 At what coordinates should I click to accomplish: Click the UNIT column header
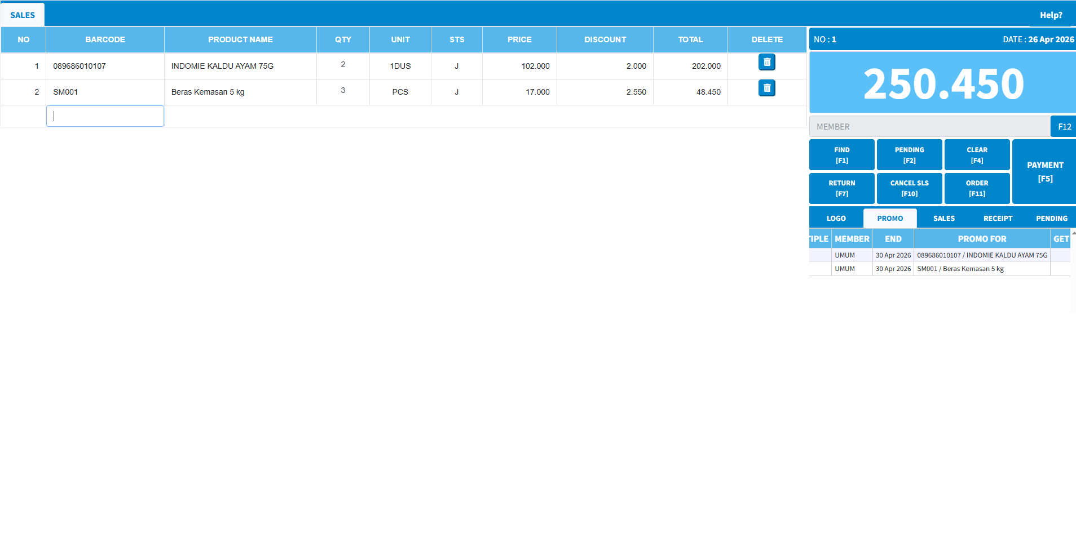pyautogui.click(x=400, y=39)
